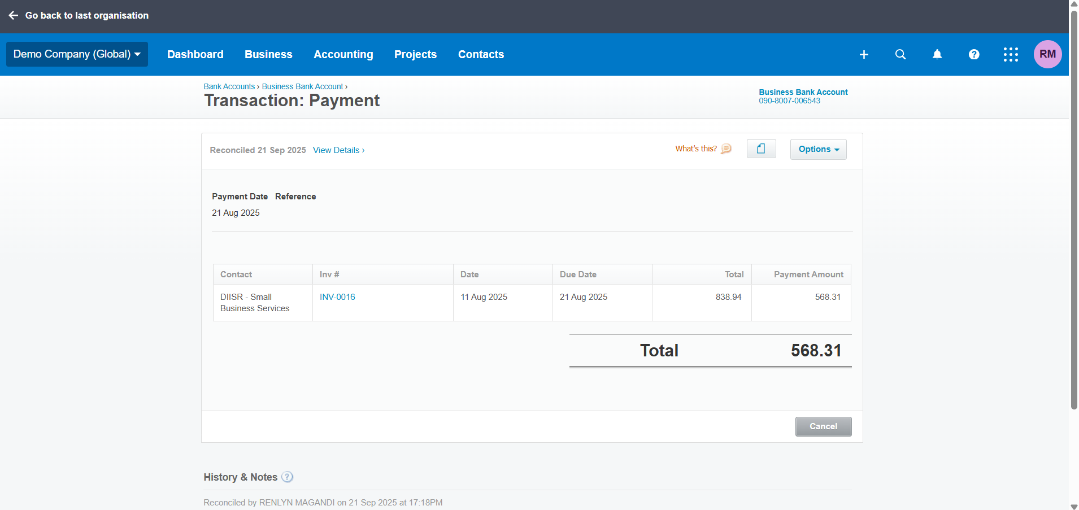1079x510 pixels.
Task: Click the plus create-new icon
Action: (864, 55)
